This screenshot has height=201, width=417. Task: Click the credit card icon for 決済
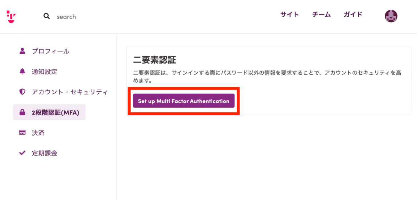pyautogui.click(x=22, y=133)
